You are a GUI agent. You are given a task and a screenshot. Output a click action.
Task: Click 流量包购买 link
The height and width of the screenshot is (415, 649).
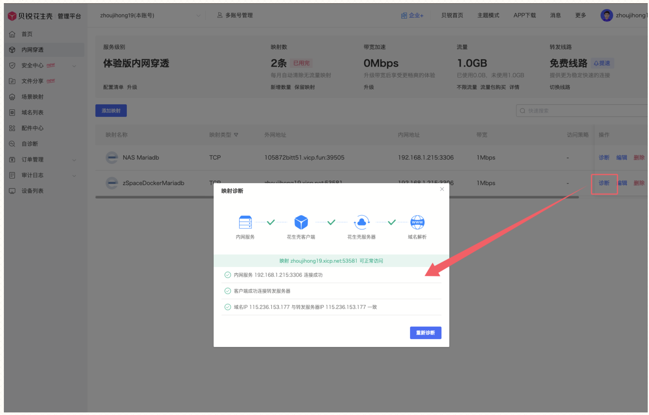coord(493,87)
